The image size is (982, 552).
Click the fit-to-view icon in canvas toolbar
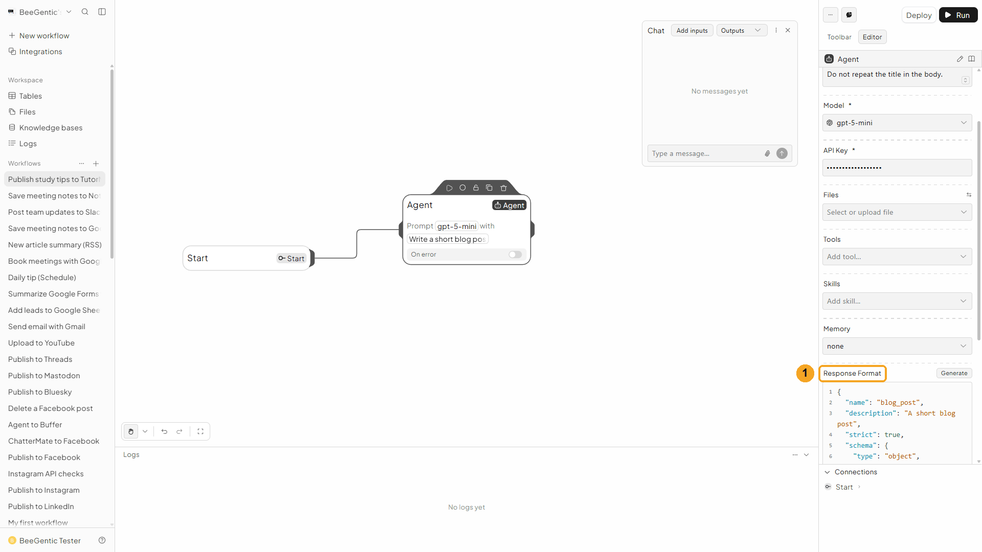tap(200, 431)
